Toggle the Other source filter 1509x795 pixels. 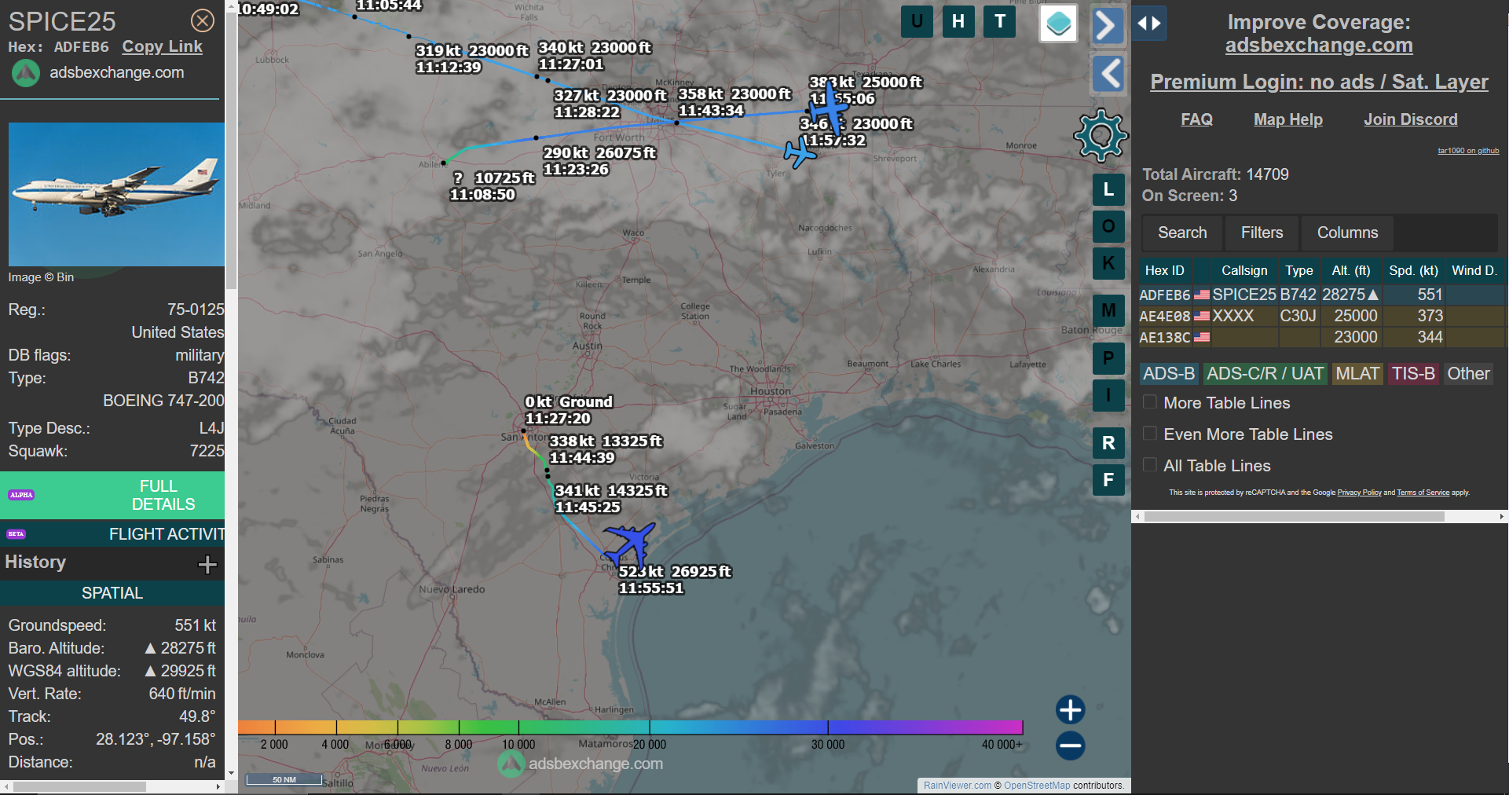pyautogui.click(x=1468, y=374)
